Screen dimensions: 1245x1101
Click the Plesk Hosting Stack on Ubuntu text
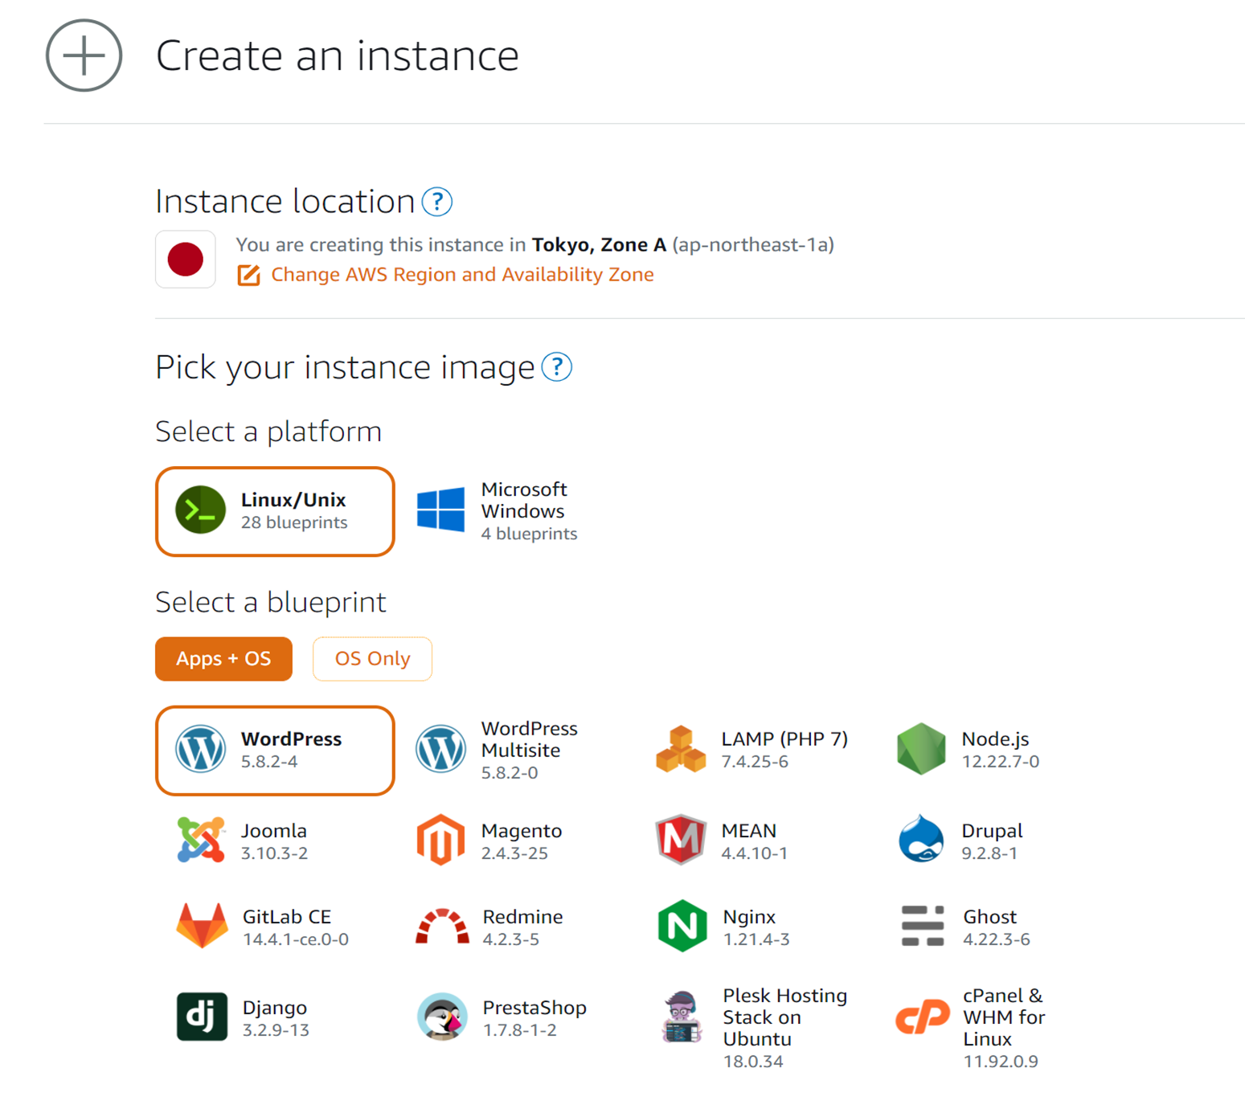[x=784, y=1017]
